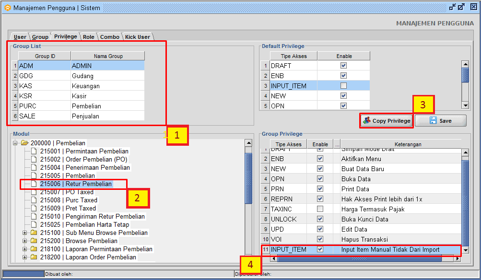
Task: Click the folder icon of 215200 Browse Pembelian
Action: click(34, 241)
